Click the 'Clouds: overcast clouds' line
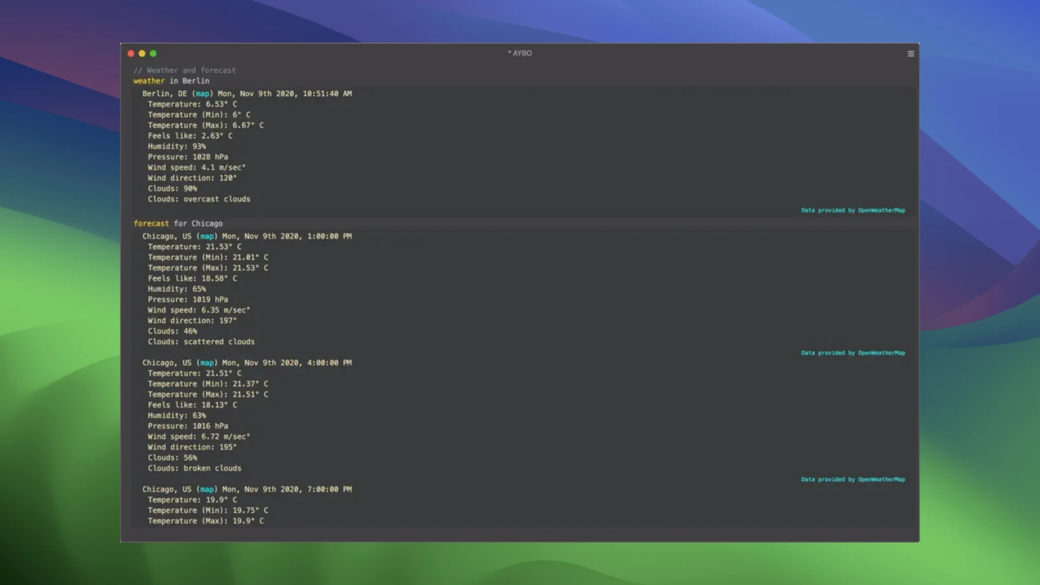 (x=199, y=200)
